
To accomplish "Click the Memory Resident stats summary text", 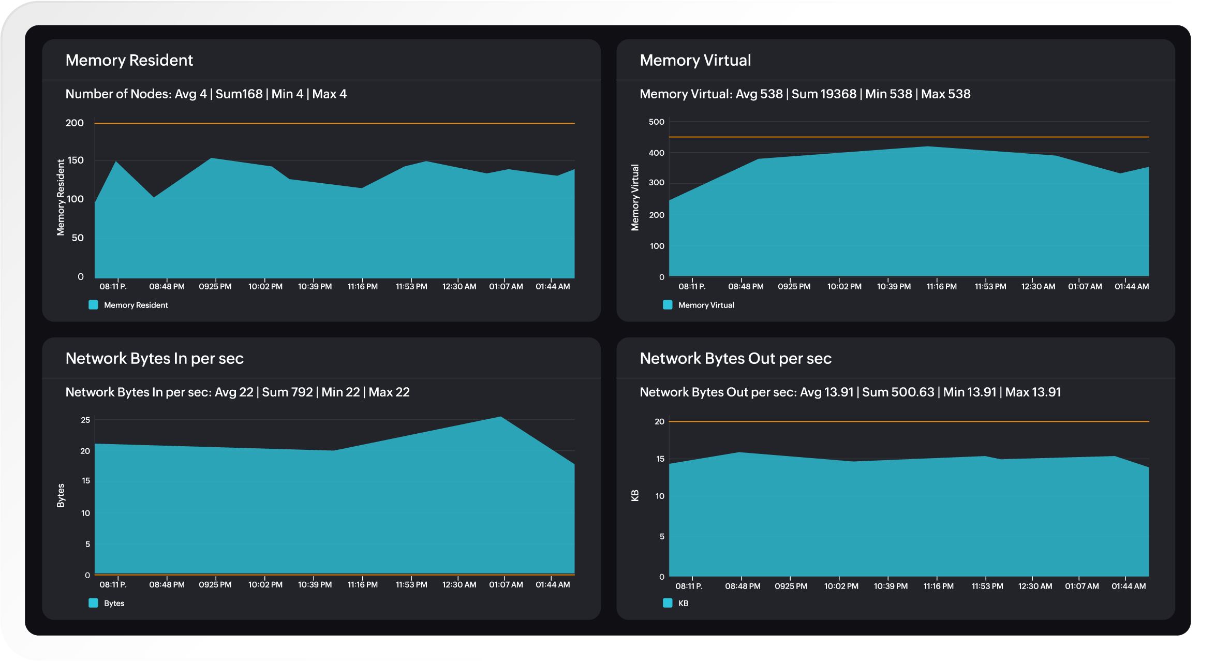I will click(206, 94).
